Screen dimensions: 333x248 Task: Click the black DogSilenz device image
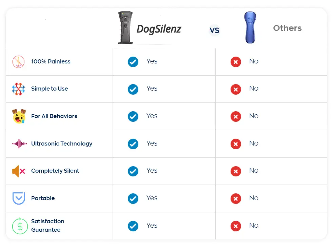coord(125,27)
